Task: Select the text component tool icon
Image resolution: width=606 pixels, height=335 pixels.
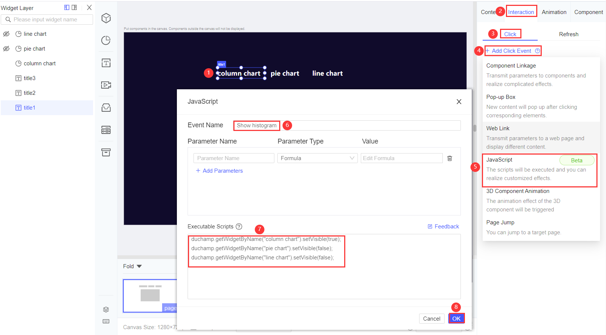Action: click(x=106, y=63)
